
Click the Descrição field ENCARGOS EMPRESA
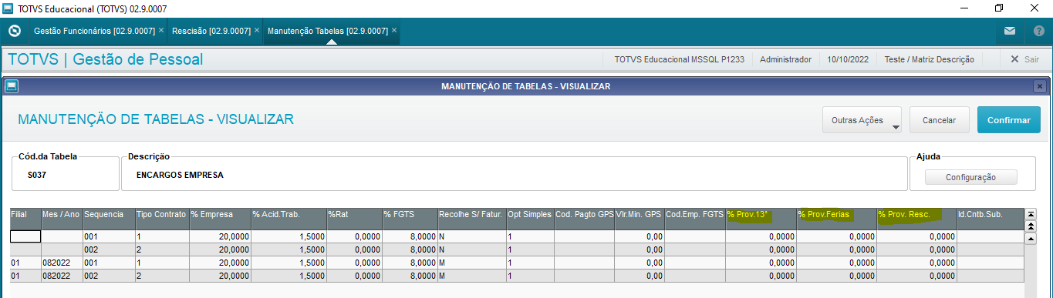point(514,175)
